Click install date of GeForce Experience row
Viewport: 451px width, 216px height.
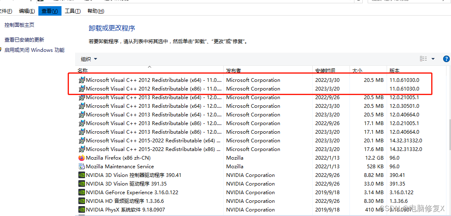[x=327, y=192]
